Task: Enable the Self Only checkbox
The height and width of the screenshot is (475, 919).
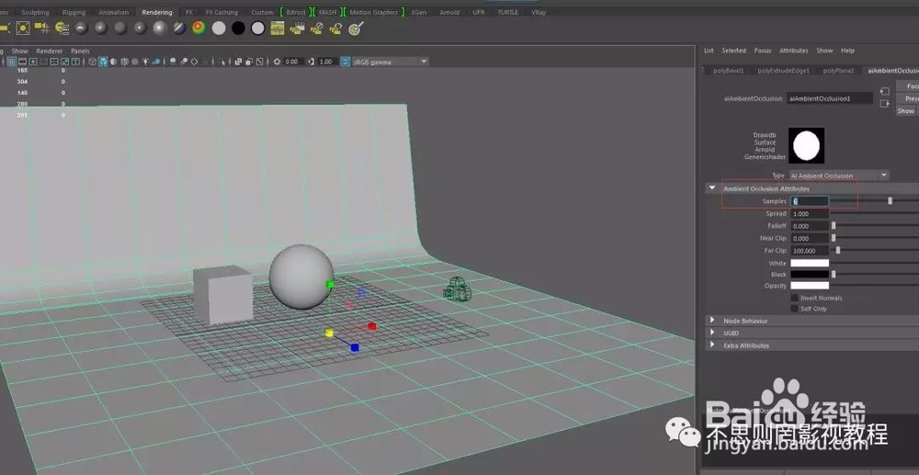Action: coord(794,309)
